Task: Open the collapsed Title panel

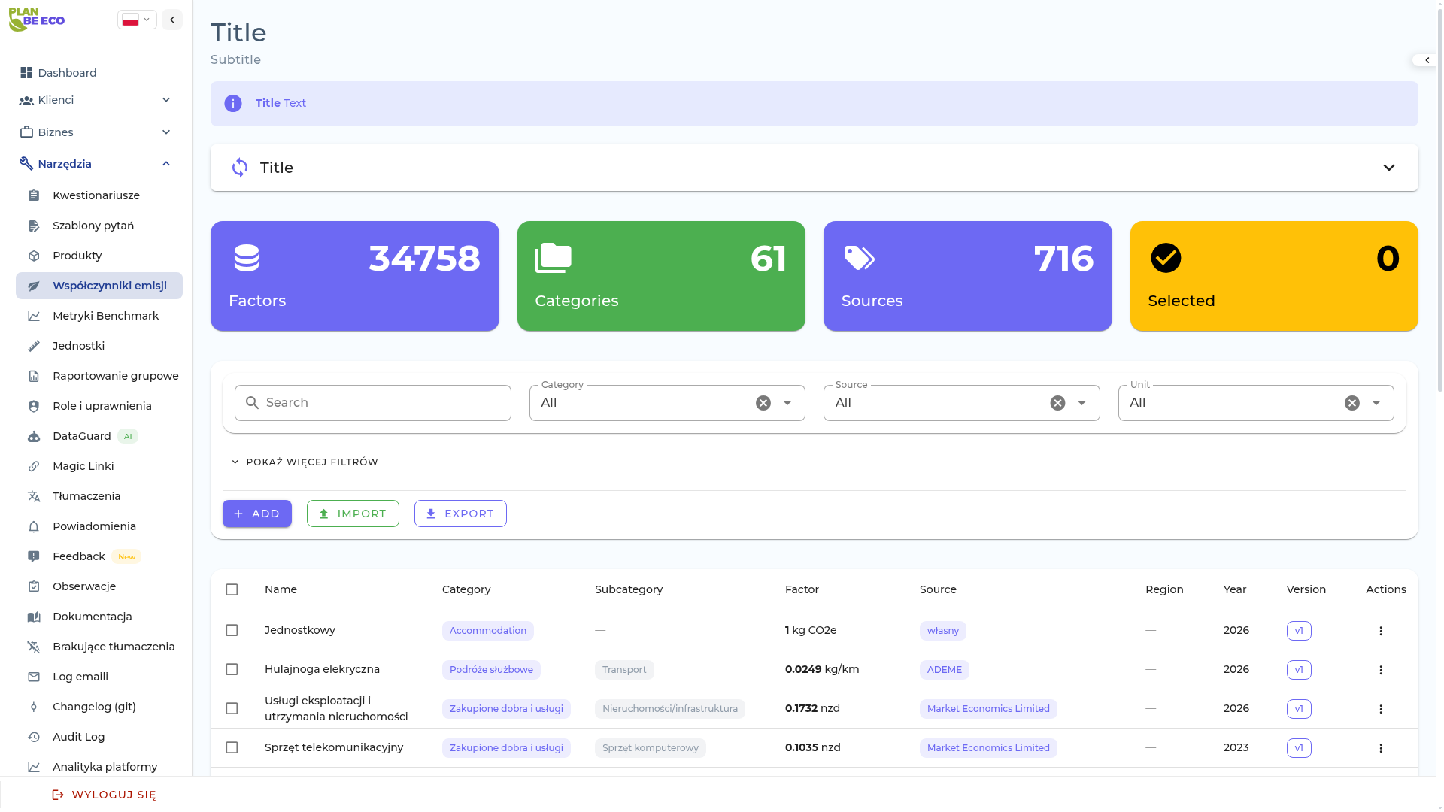Action: [1389, 167]
